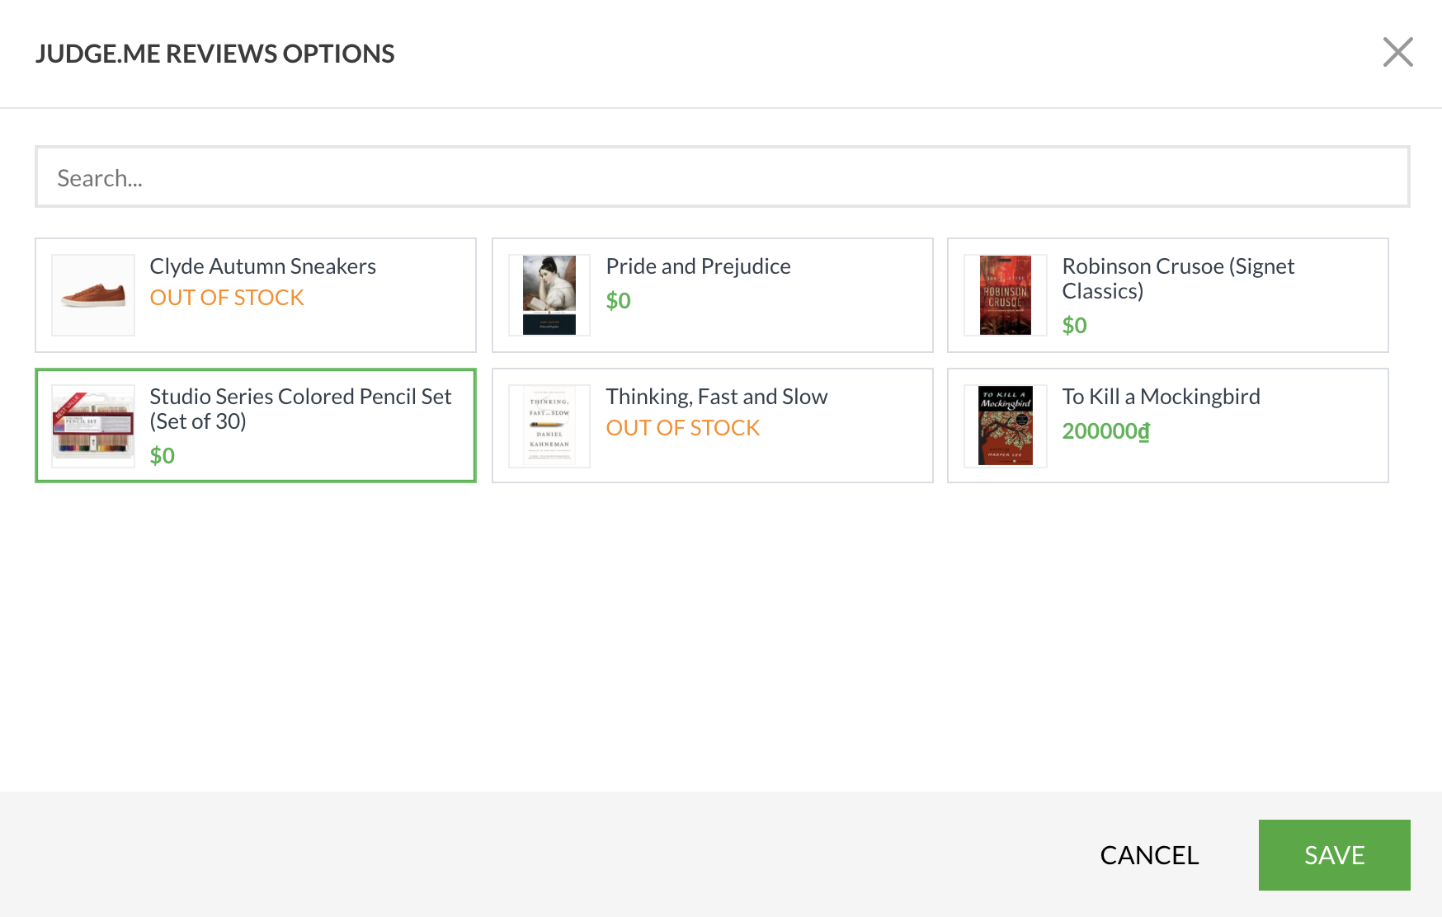
Task: Click the Robinson Crusoe book cover thumbnail
Action: [x=1005, y=295]
